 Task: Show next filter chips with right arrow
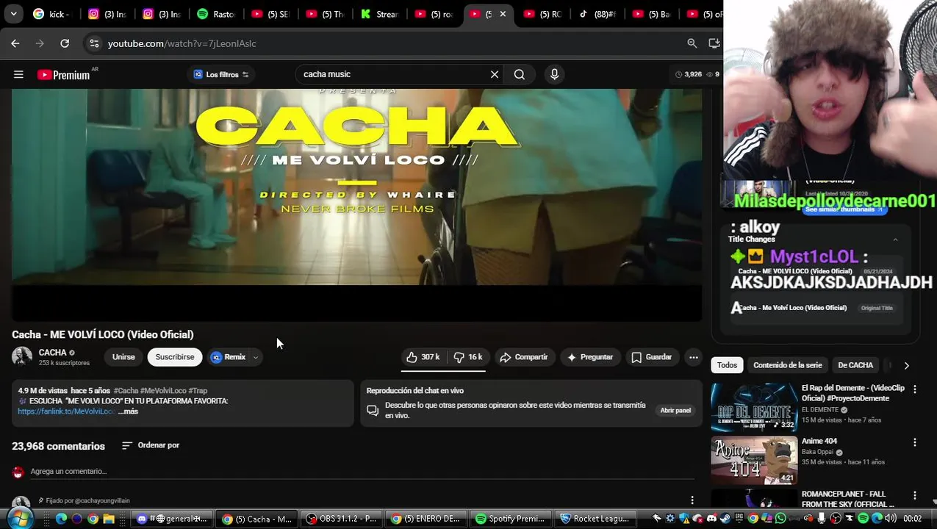coord(906,365)
